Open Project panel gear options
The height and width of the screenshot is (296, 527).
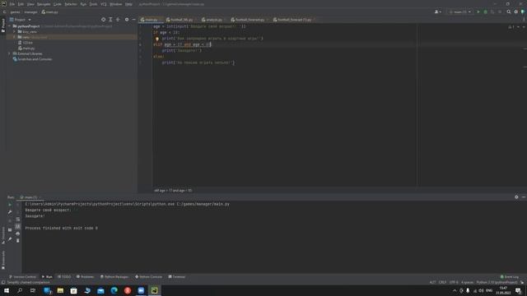pyautogui.click(x=127, y=20)
